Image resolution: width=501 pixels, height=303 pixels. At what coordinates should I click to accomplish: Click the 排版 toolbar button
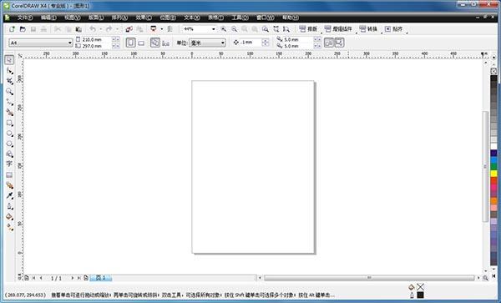pos(308,29)
